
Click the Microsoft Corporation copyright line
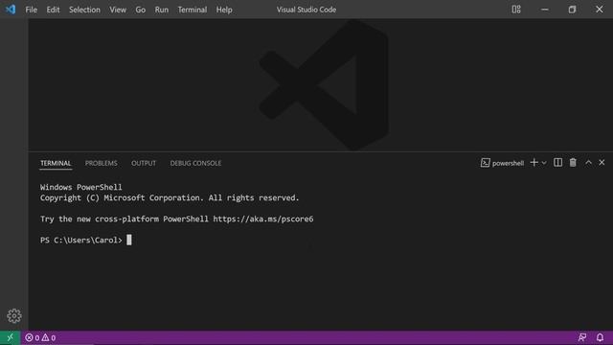pos(170,198)
